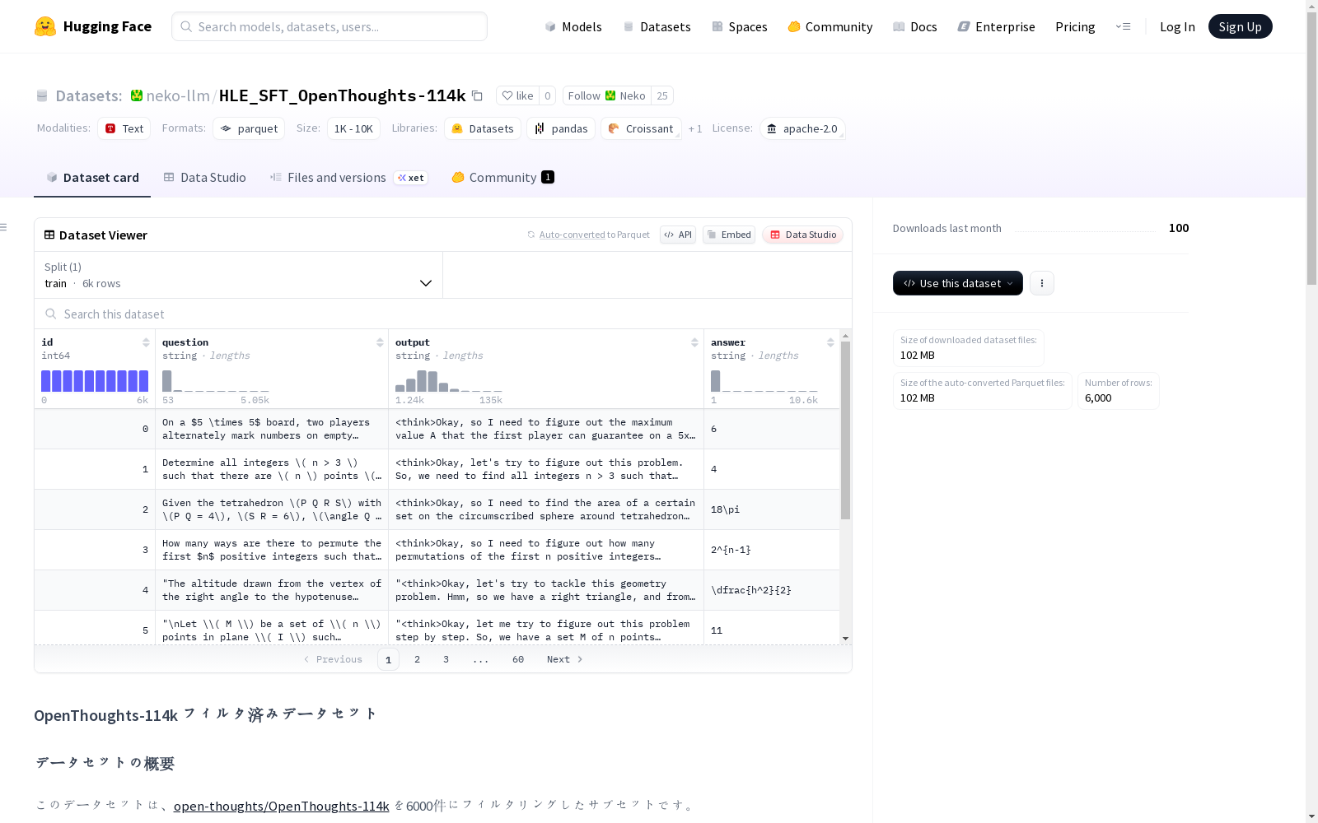The image size is (1318, 823).
Task: Sort the id column with its arrows
Action: tap(146, 342)
